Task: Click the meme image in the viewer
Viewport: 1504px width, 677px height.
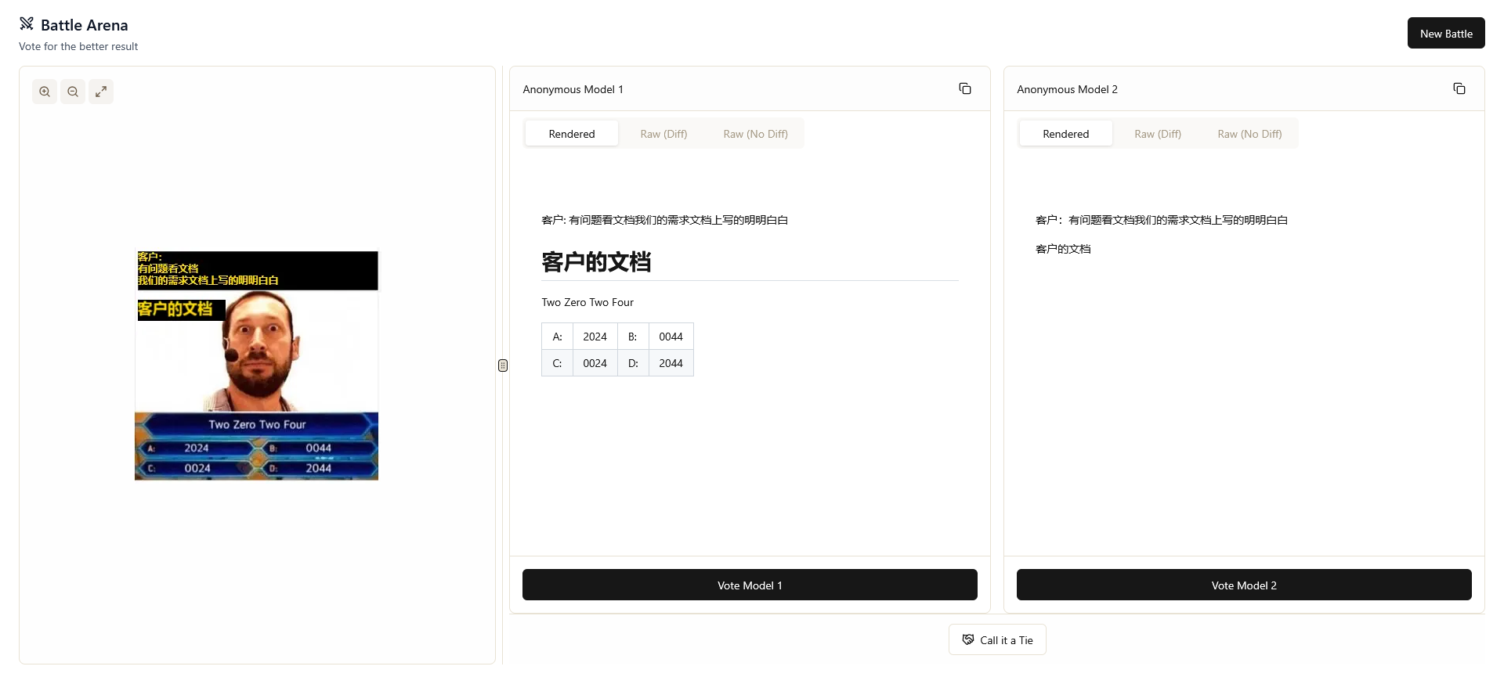Action: tap(257, 366)
